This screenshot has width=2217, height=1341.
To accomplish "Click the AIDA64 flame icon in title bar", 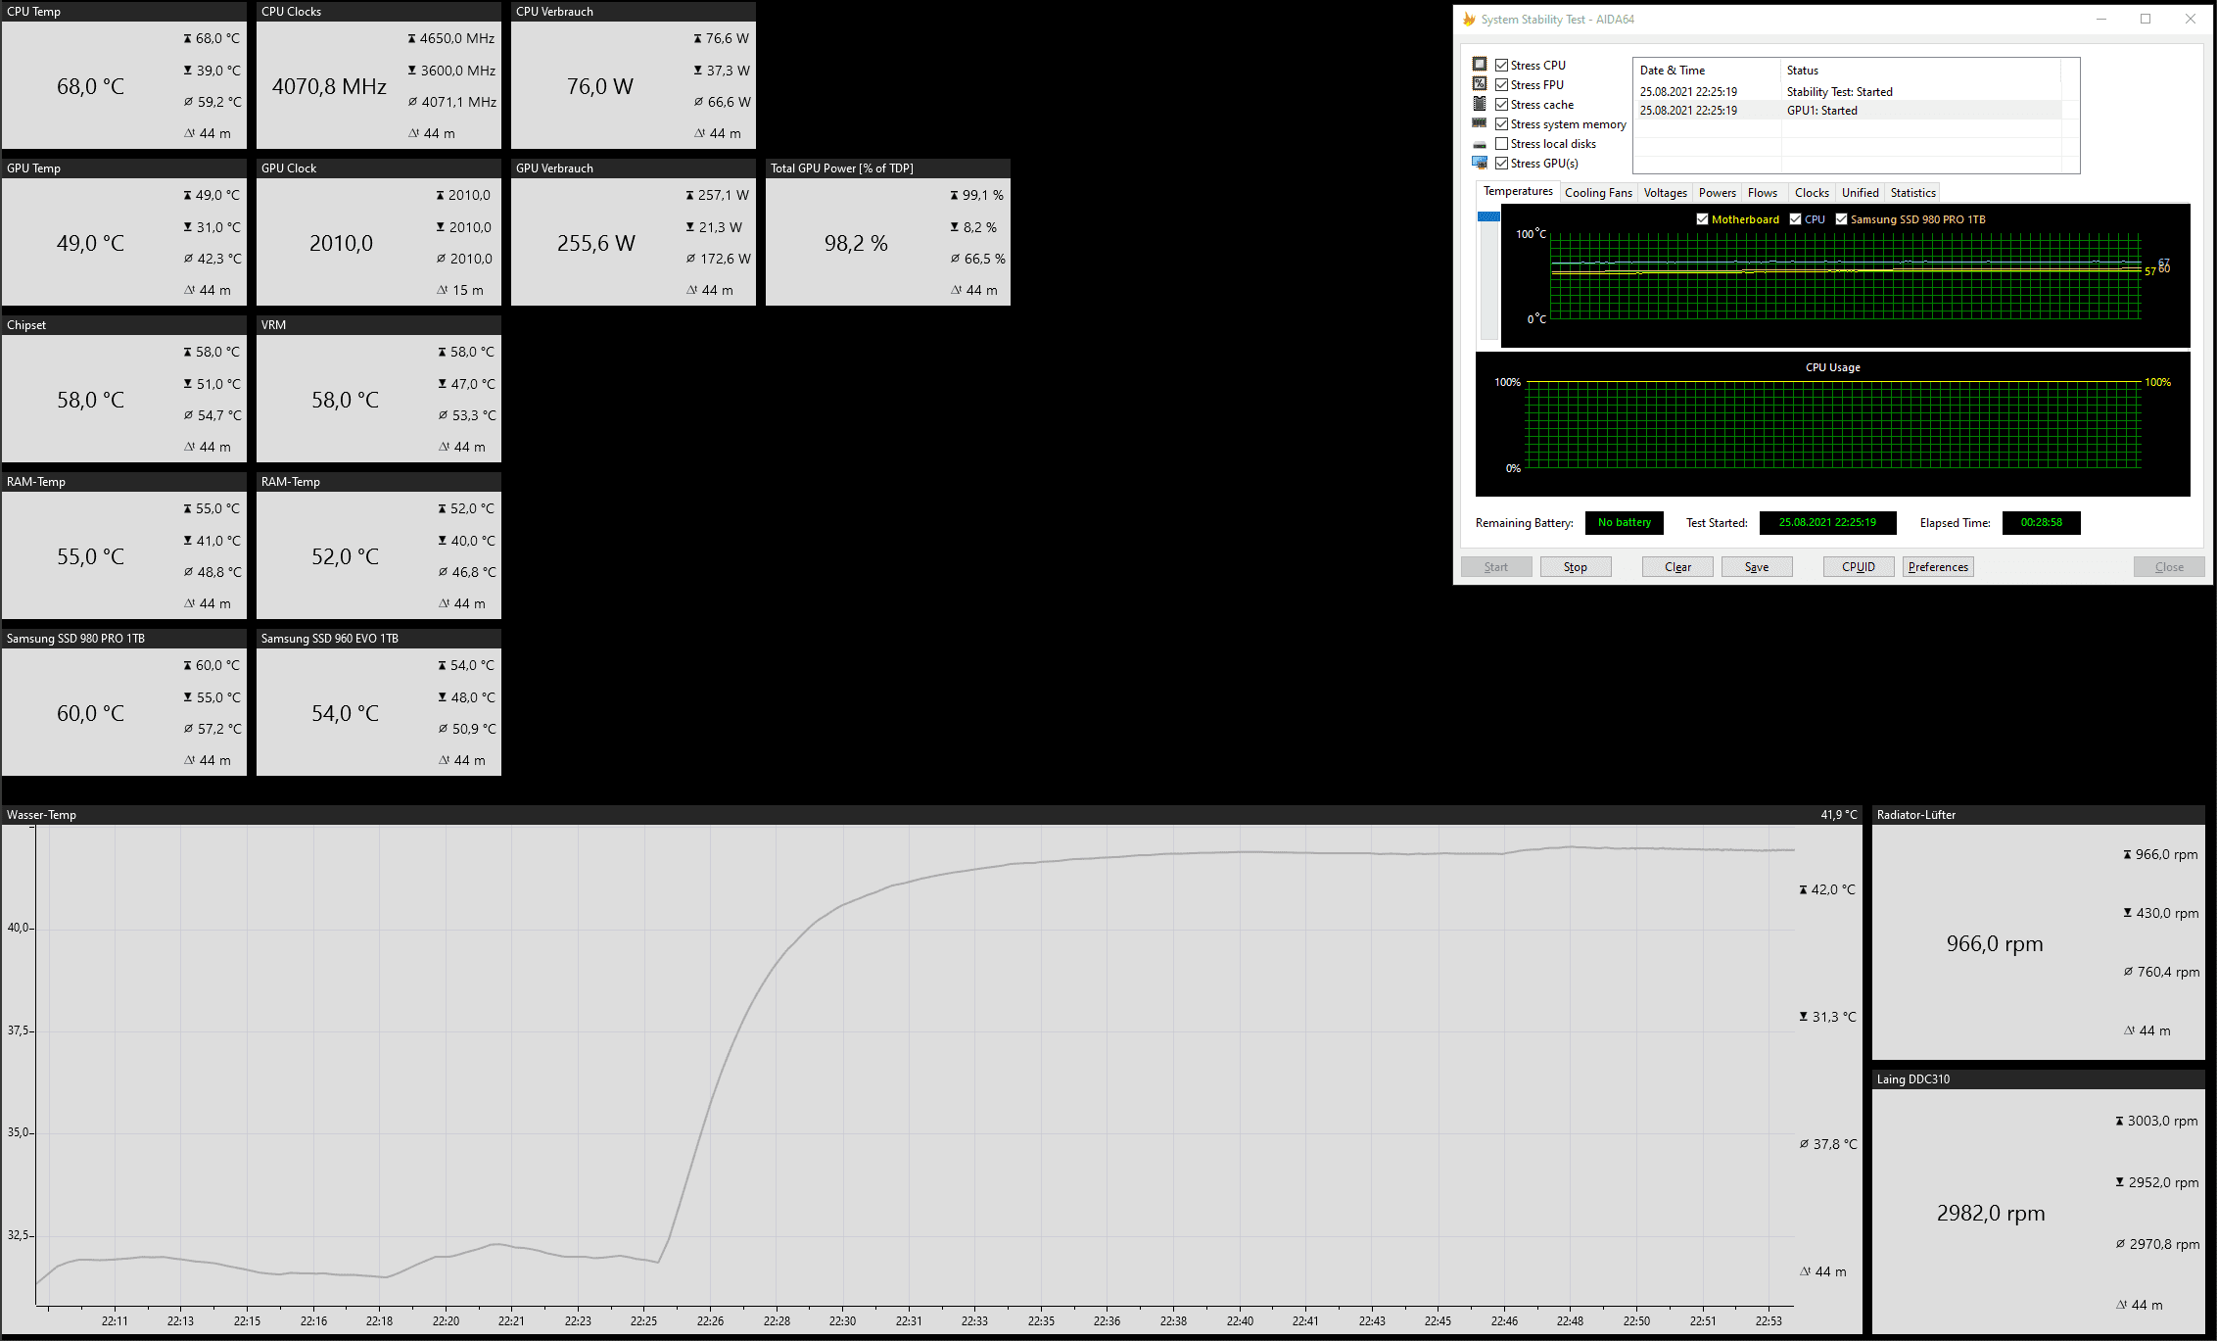I will coord(1469,20).
